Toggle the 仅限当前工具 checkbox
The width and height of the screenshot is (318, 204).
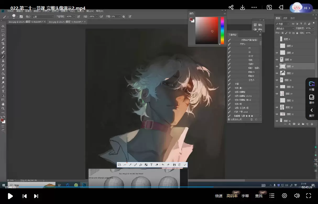tap(229, 120)
